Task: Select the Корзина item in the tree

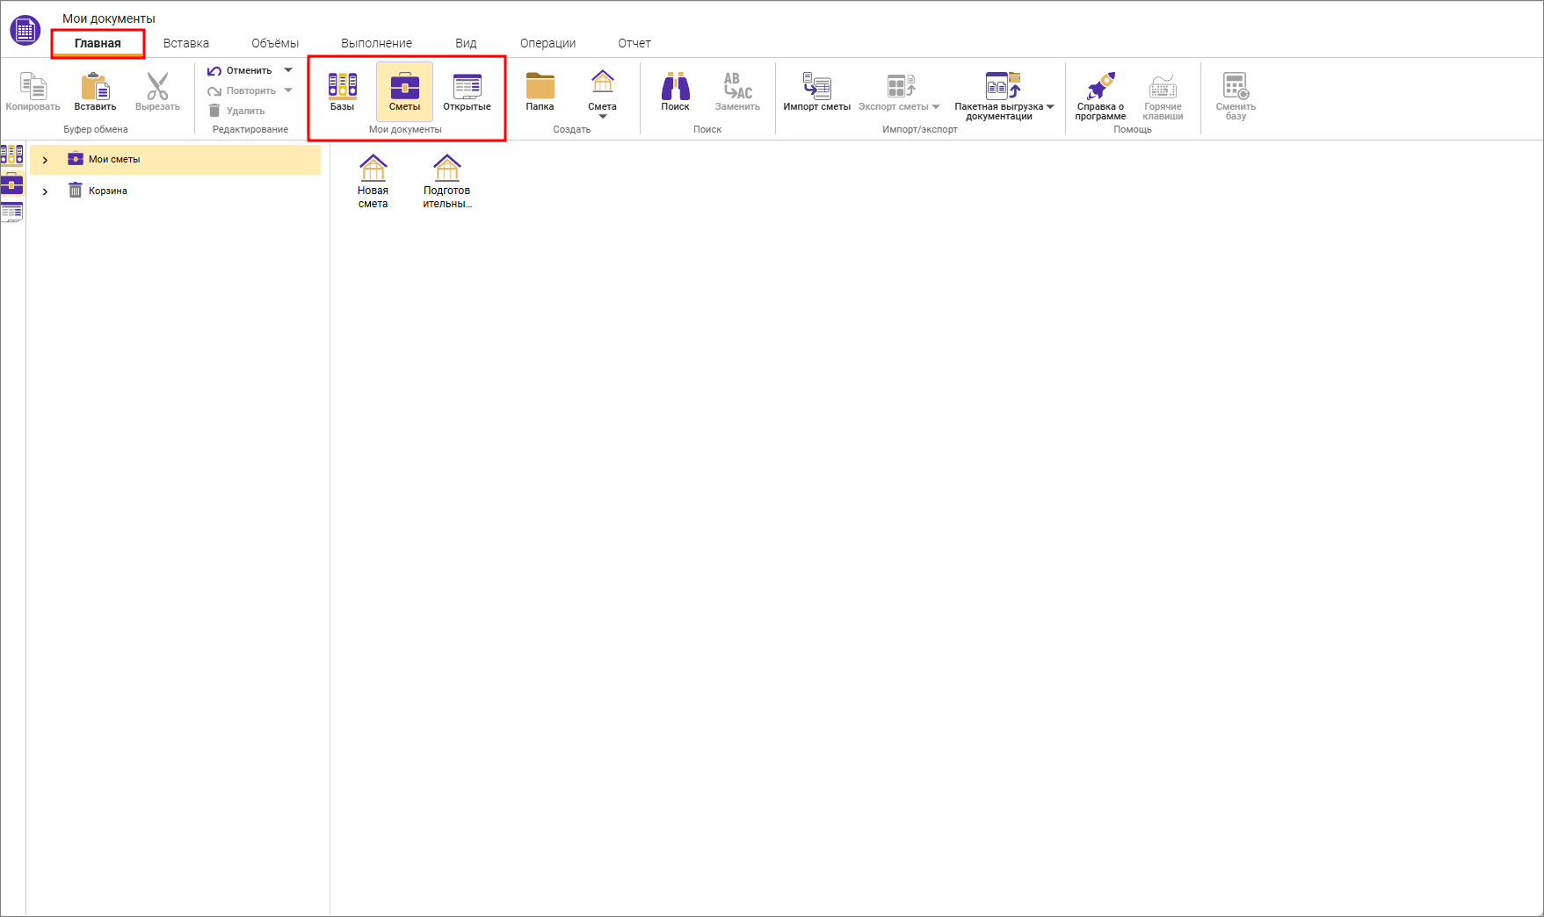Action: (x=108, y=191)
